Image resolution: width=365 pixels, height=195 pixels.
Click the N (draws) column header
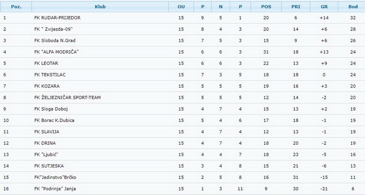[221, 7]
